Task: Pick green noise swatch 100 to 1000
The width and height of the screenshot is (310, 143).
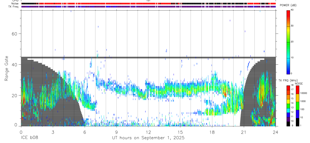Action: pos(297,106)
